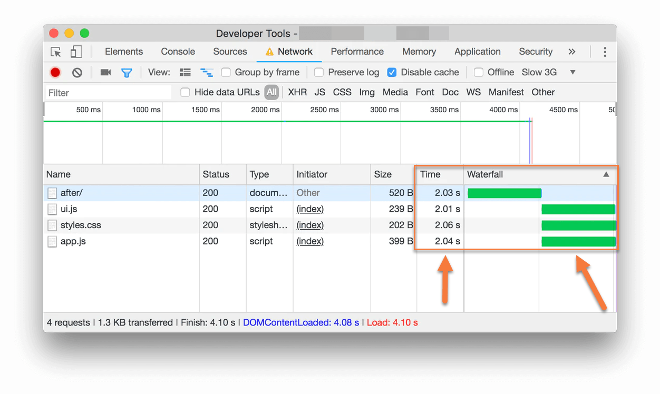Screen dimensions: 660x394
Task: Open the Performance tab
Action: coord(357,52)
